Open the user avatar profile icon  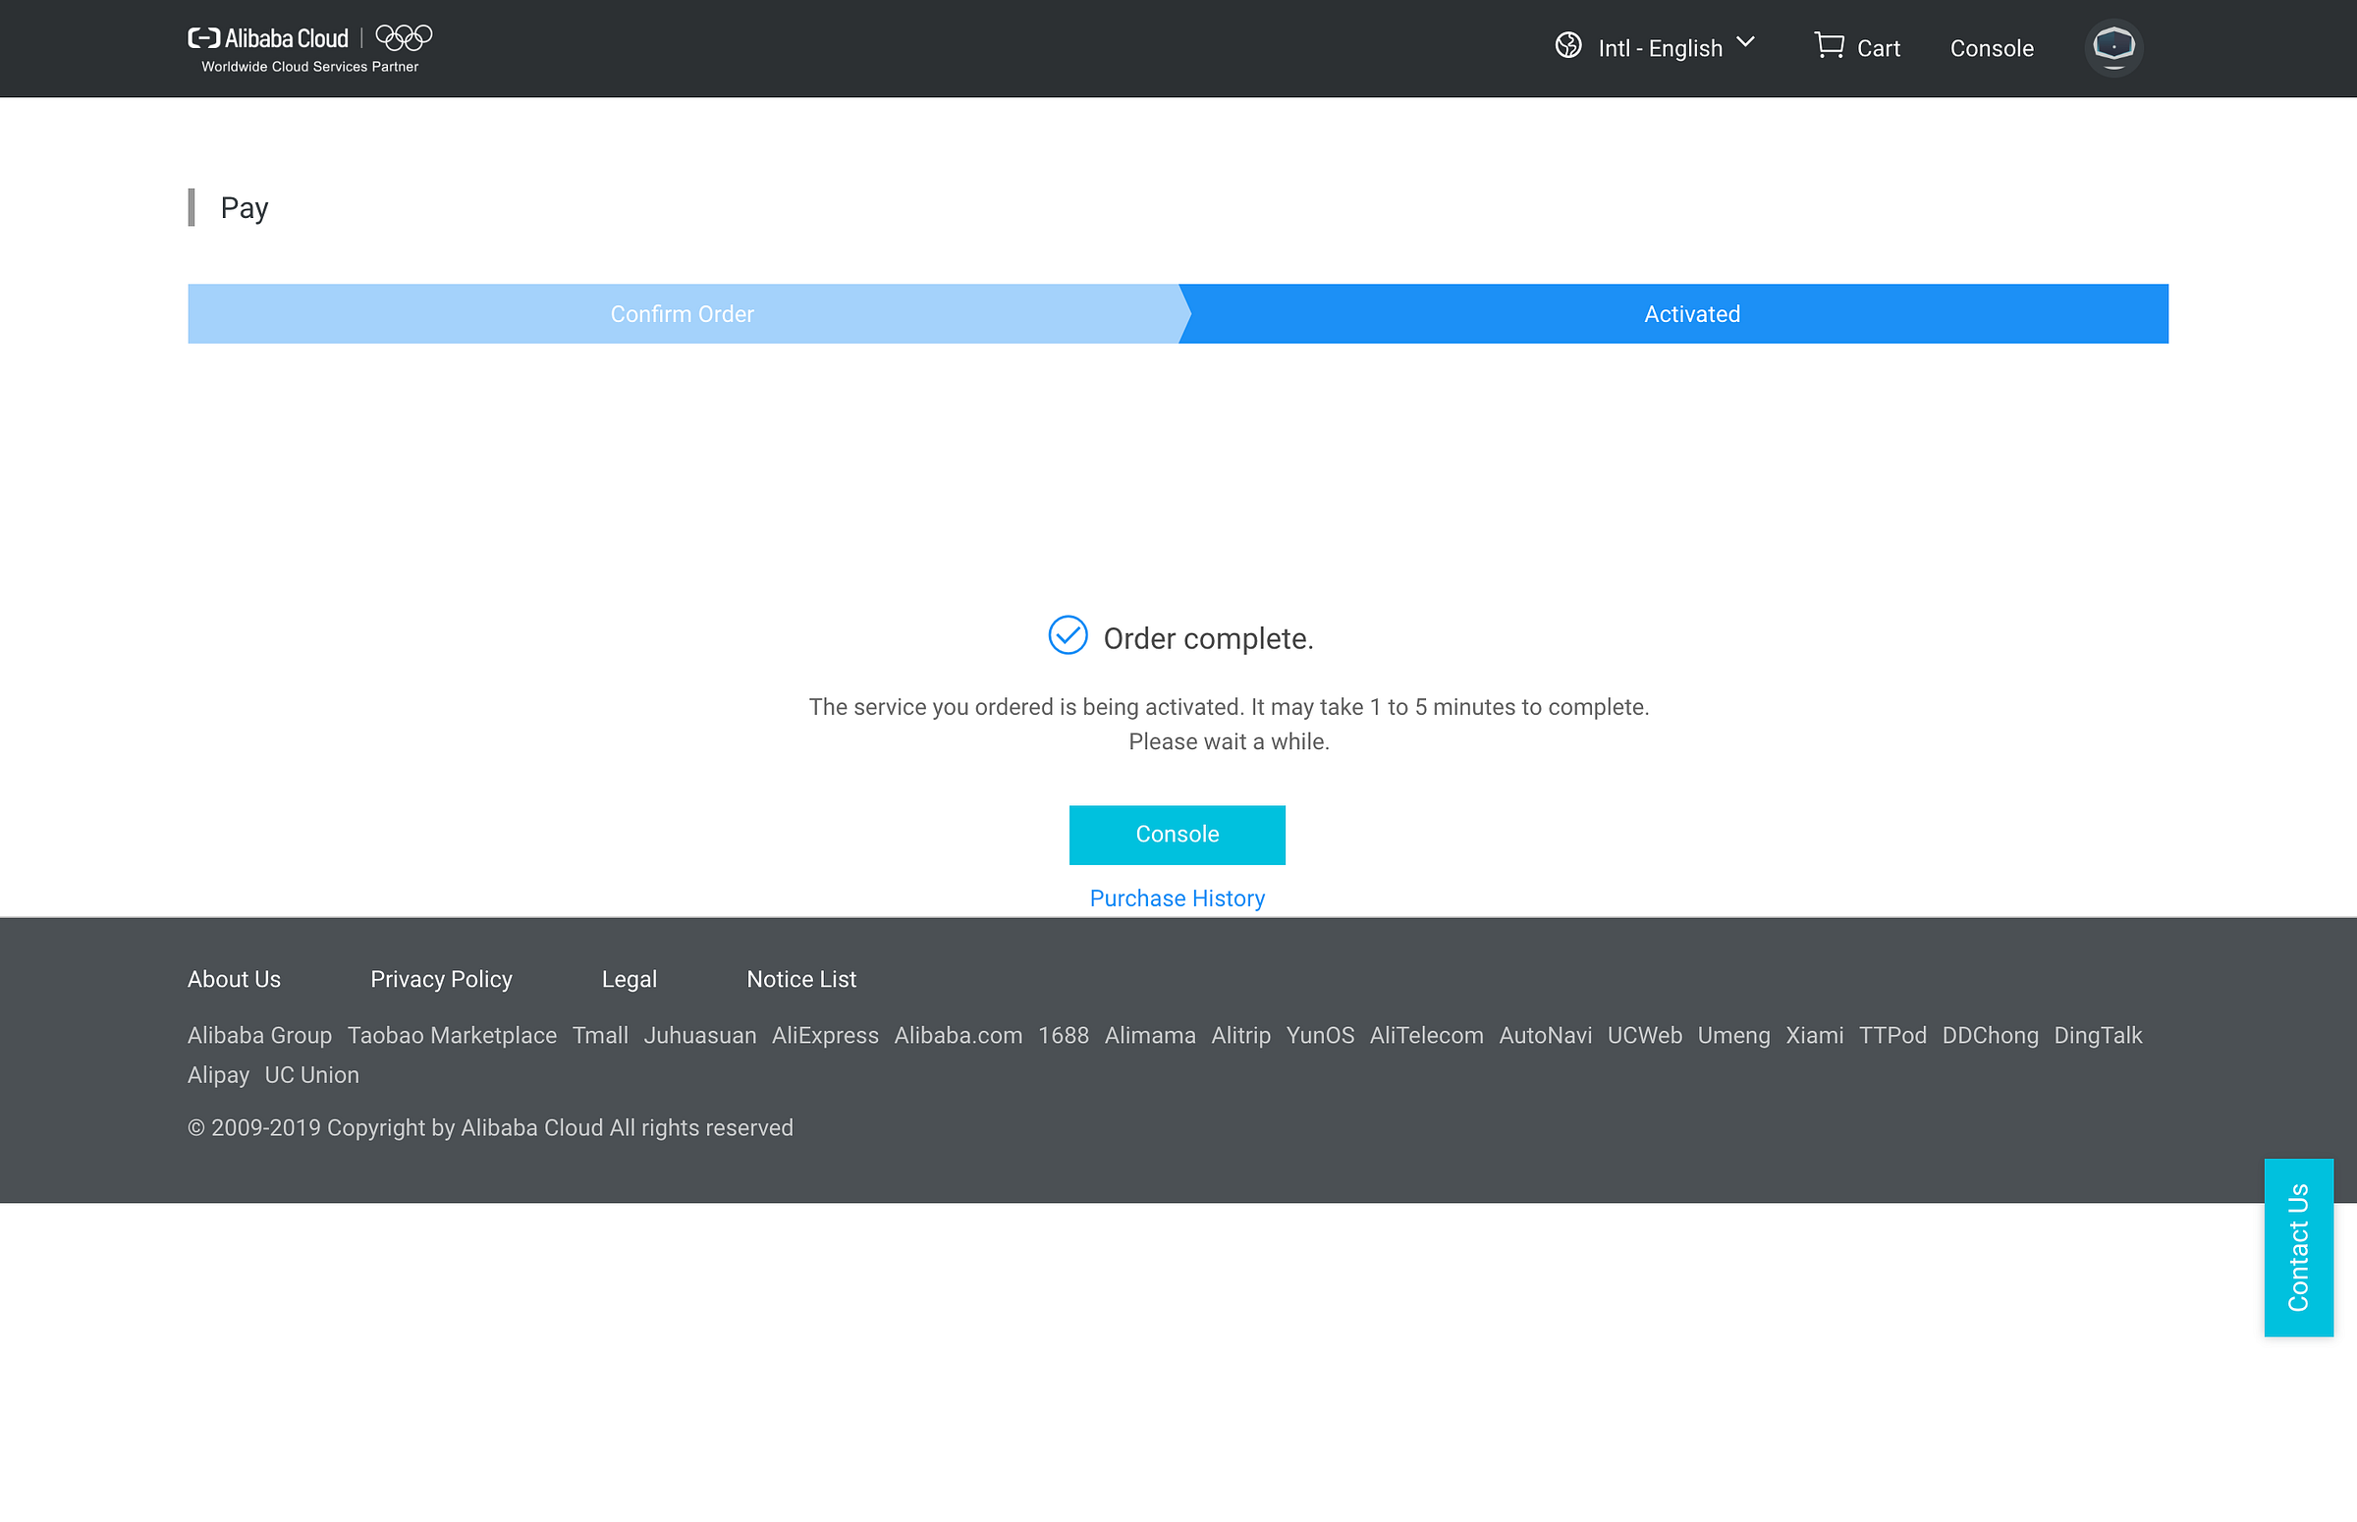click(x=2112, y=46)
